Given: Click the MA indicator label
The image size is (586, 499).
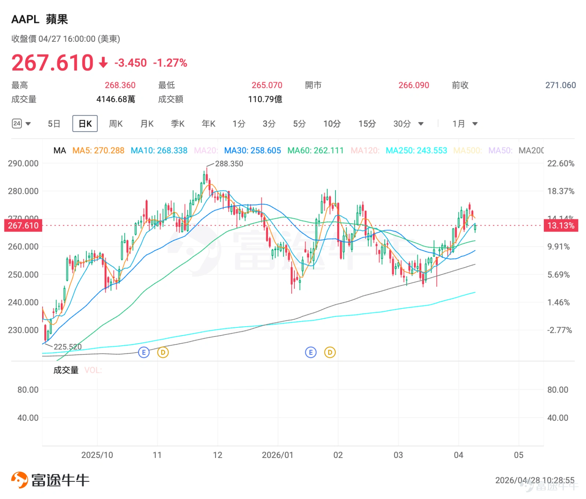Looking at the screenshot, I should 60,150.
